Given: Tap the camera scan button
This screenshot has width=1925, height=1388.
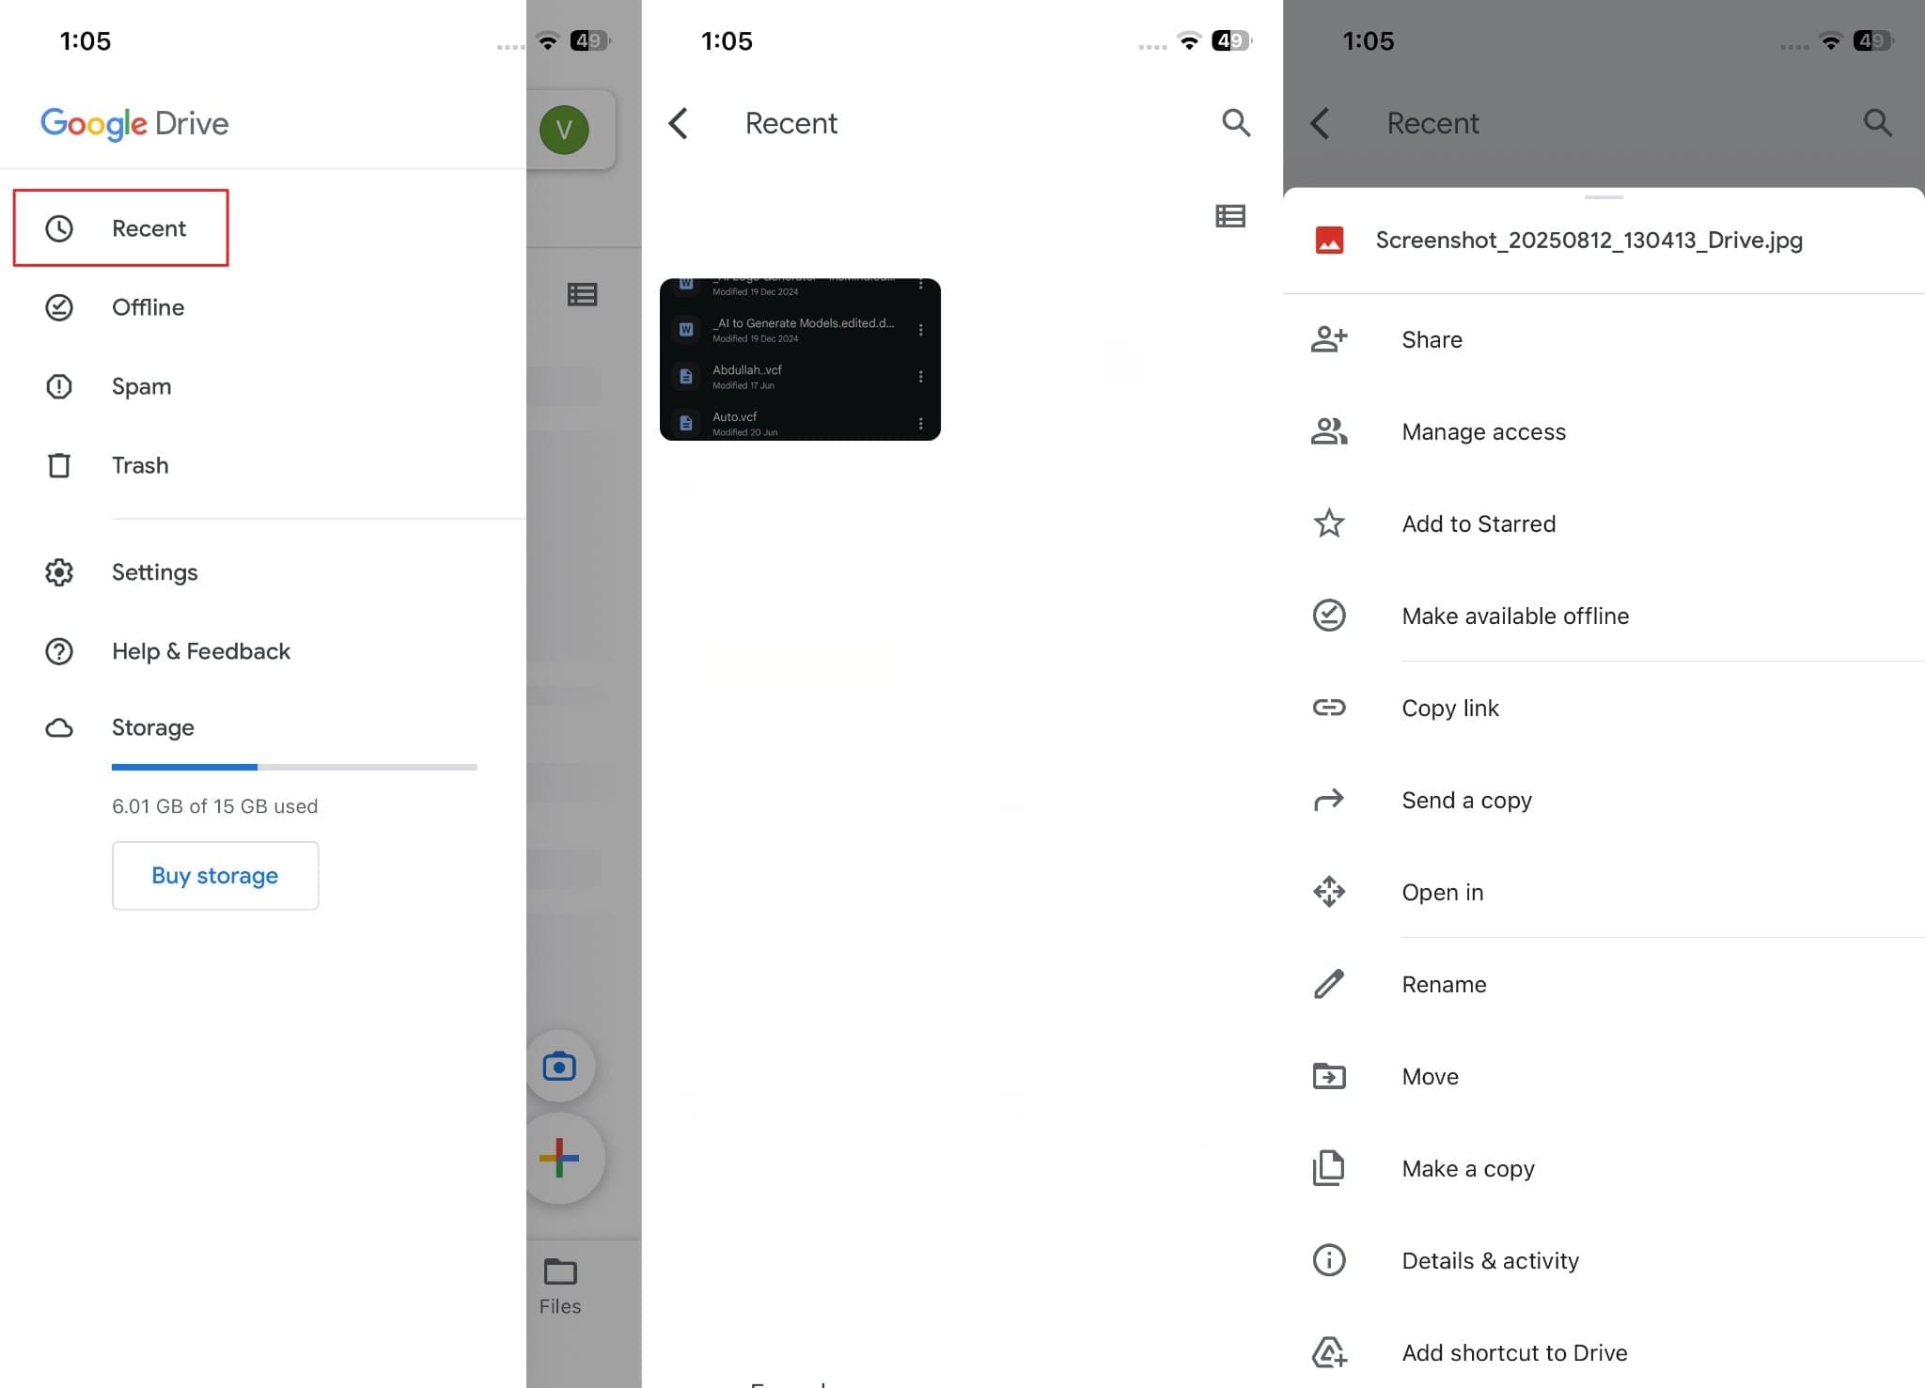Looking at the screenshot, I should [559, 1067].
